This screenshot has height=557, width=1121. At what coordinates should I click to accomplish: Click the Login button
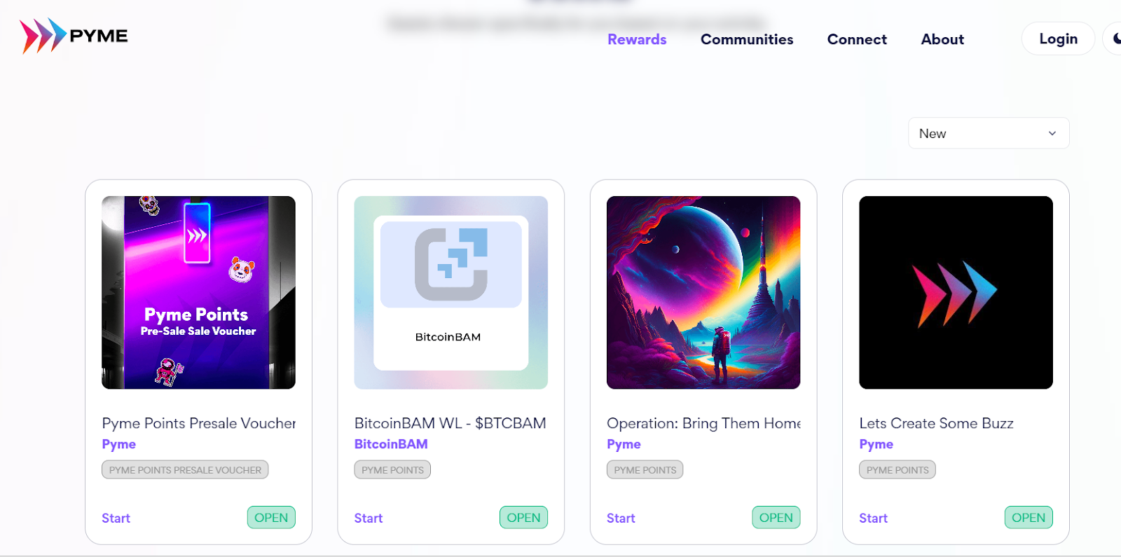(x=1058, y=39)
